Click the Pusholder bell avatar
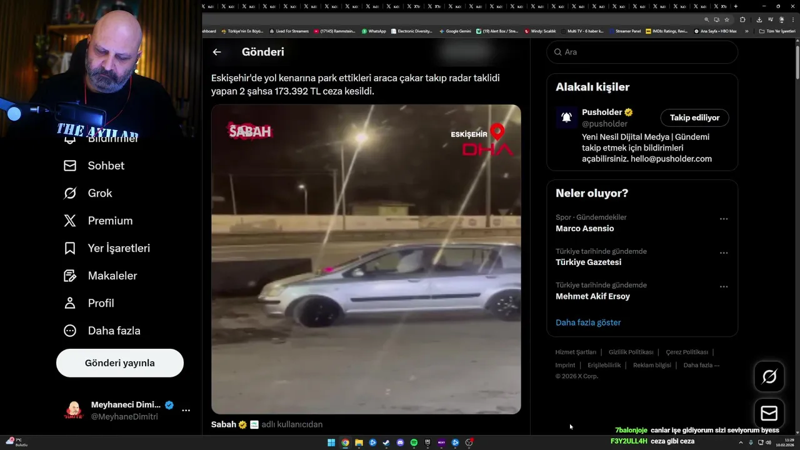This screenshot has height=450, width=800. tap(566, 117)
